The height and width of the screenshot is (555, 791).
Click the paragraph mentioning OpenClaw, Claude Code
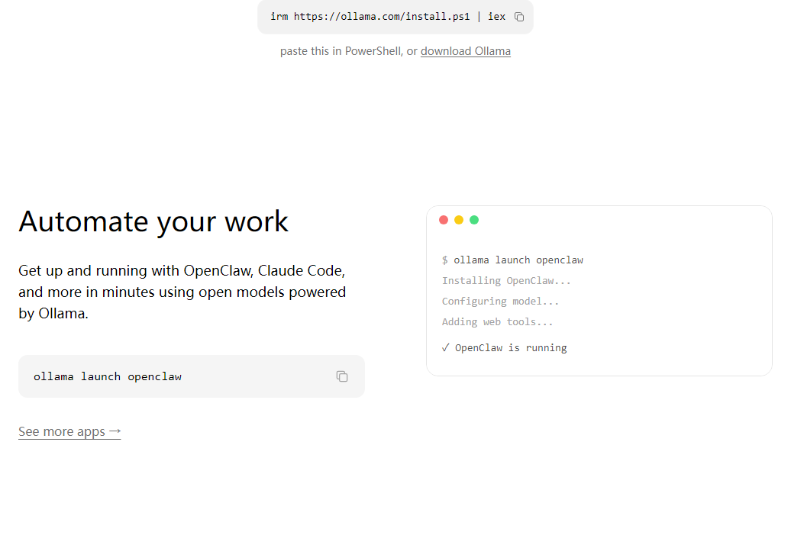(x=182, y=292)
